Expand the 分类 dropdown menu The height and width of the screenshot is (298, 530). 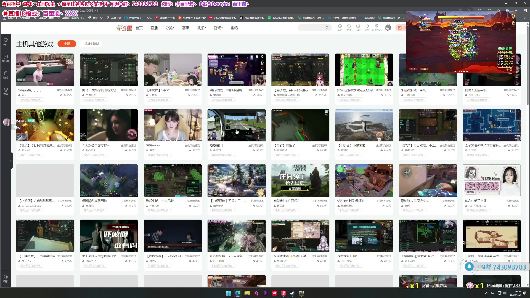170,28
